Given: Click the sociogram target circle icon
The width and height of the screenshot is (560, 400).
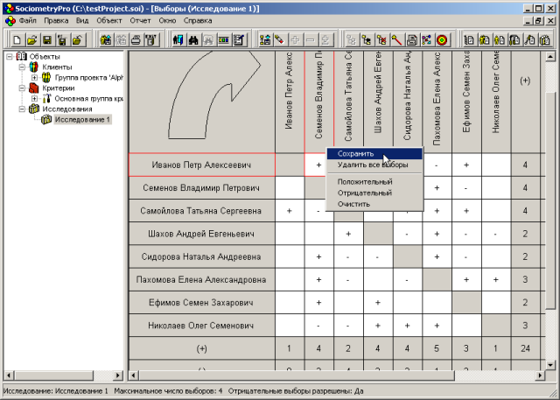Looking at the screenshot, I should coord(442,39).
